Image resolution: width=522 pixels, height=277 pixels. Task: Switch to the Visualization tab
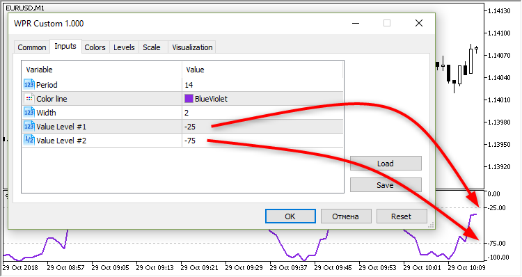click(x=192, y=47)
